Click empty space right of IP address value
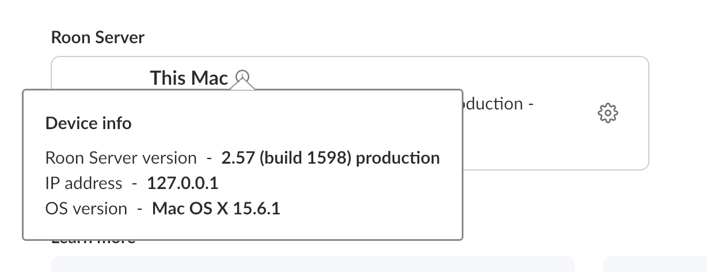This screenshot has height=272, width=707. pos(334,183)
